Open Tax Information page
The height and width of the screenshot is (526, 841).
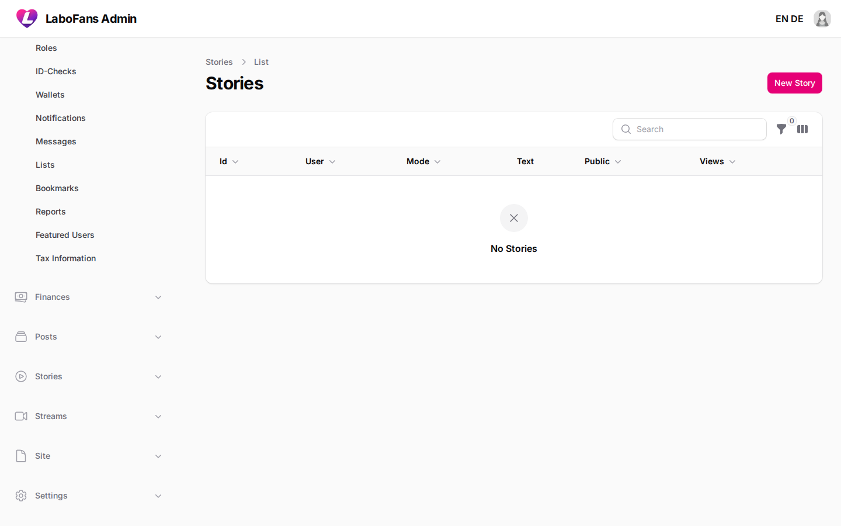point(66,258)
